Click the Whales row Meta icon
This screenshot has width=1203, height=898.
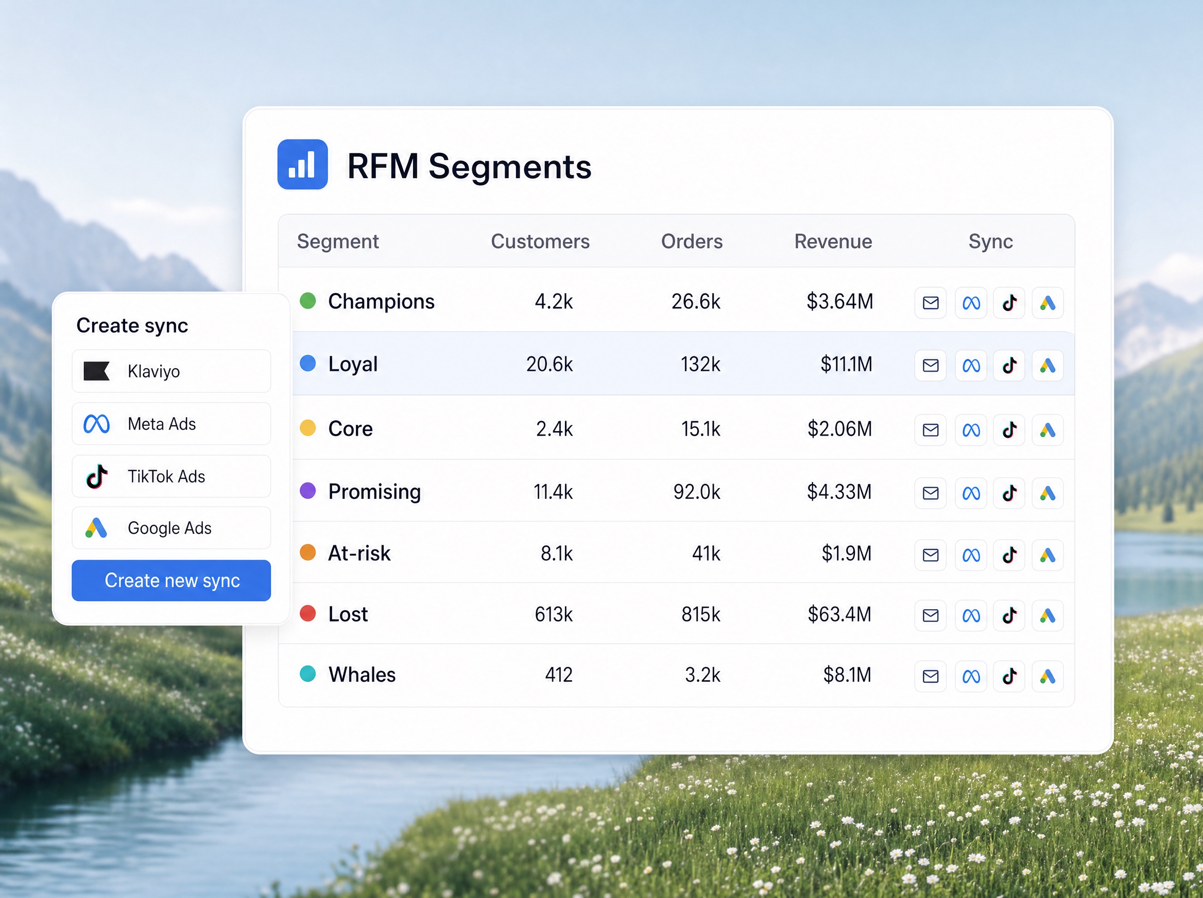coord(971,676)
